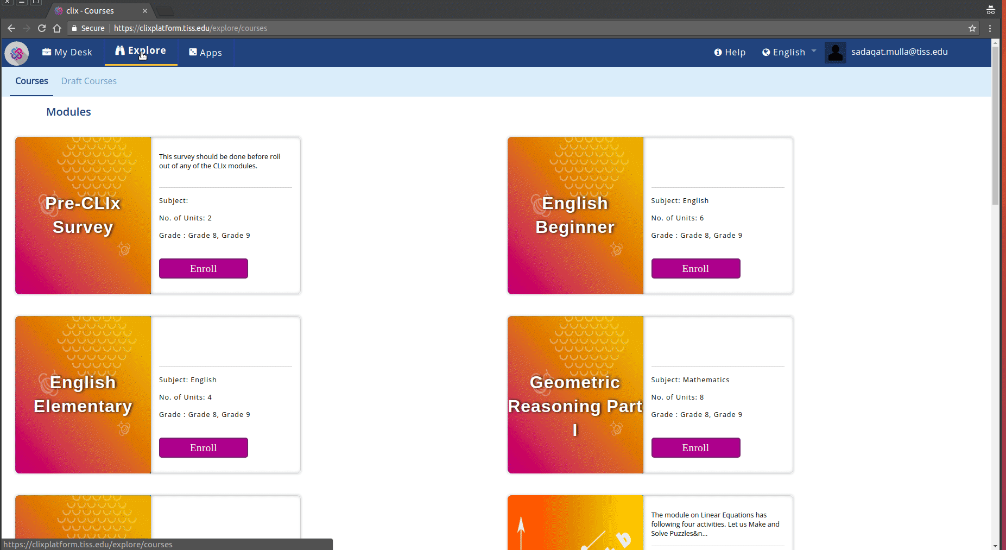
Task: Close the clix - Courses tab
Action: (145, 11)
